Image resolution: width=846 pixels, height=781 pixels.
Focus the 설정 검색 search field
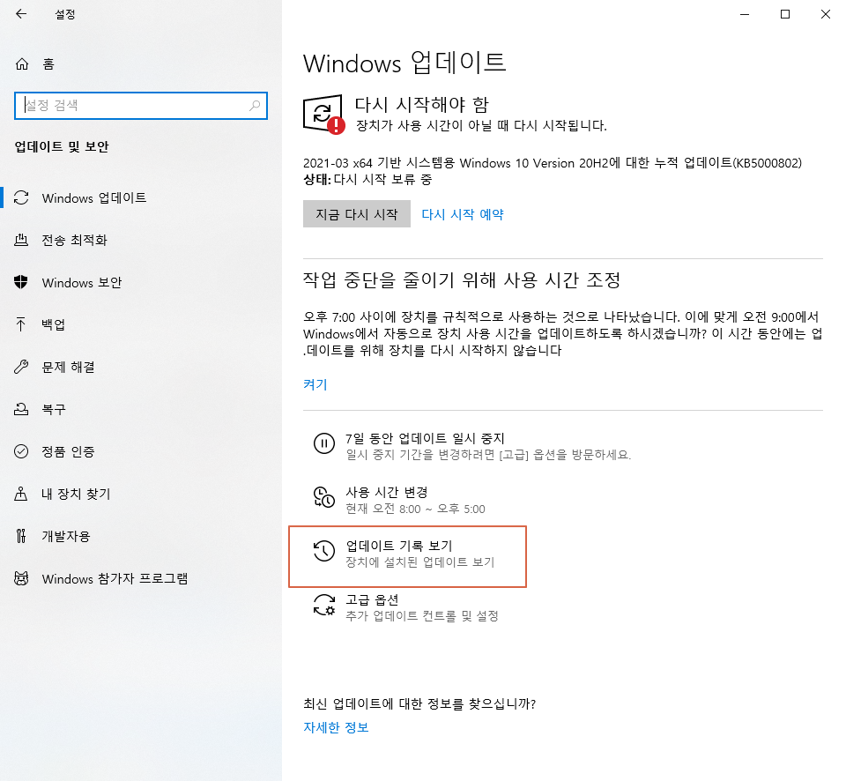point(141,105)
